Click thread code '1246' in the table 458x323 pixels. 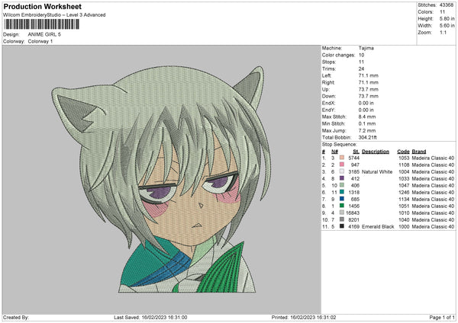tap(404, 193)
